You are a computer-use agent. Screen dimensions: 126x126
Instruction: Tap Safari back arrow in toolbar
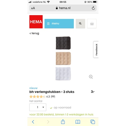(x=33, y=122)
